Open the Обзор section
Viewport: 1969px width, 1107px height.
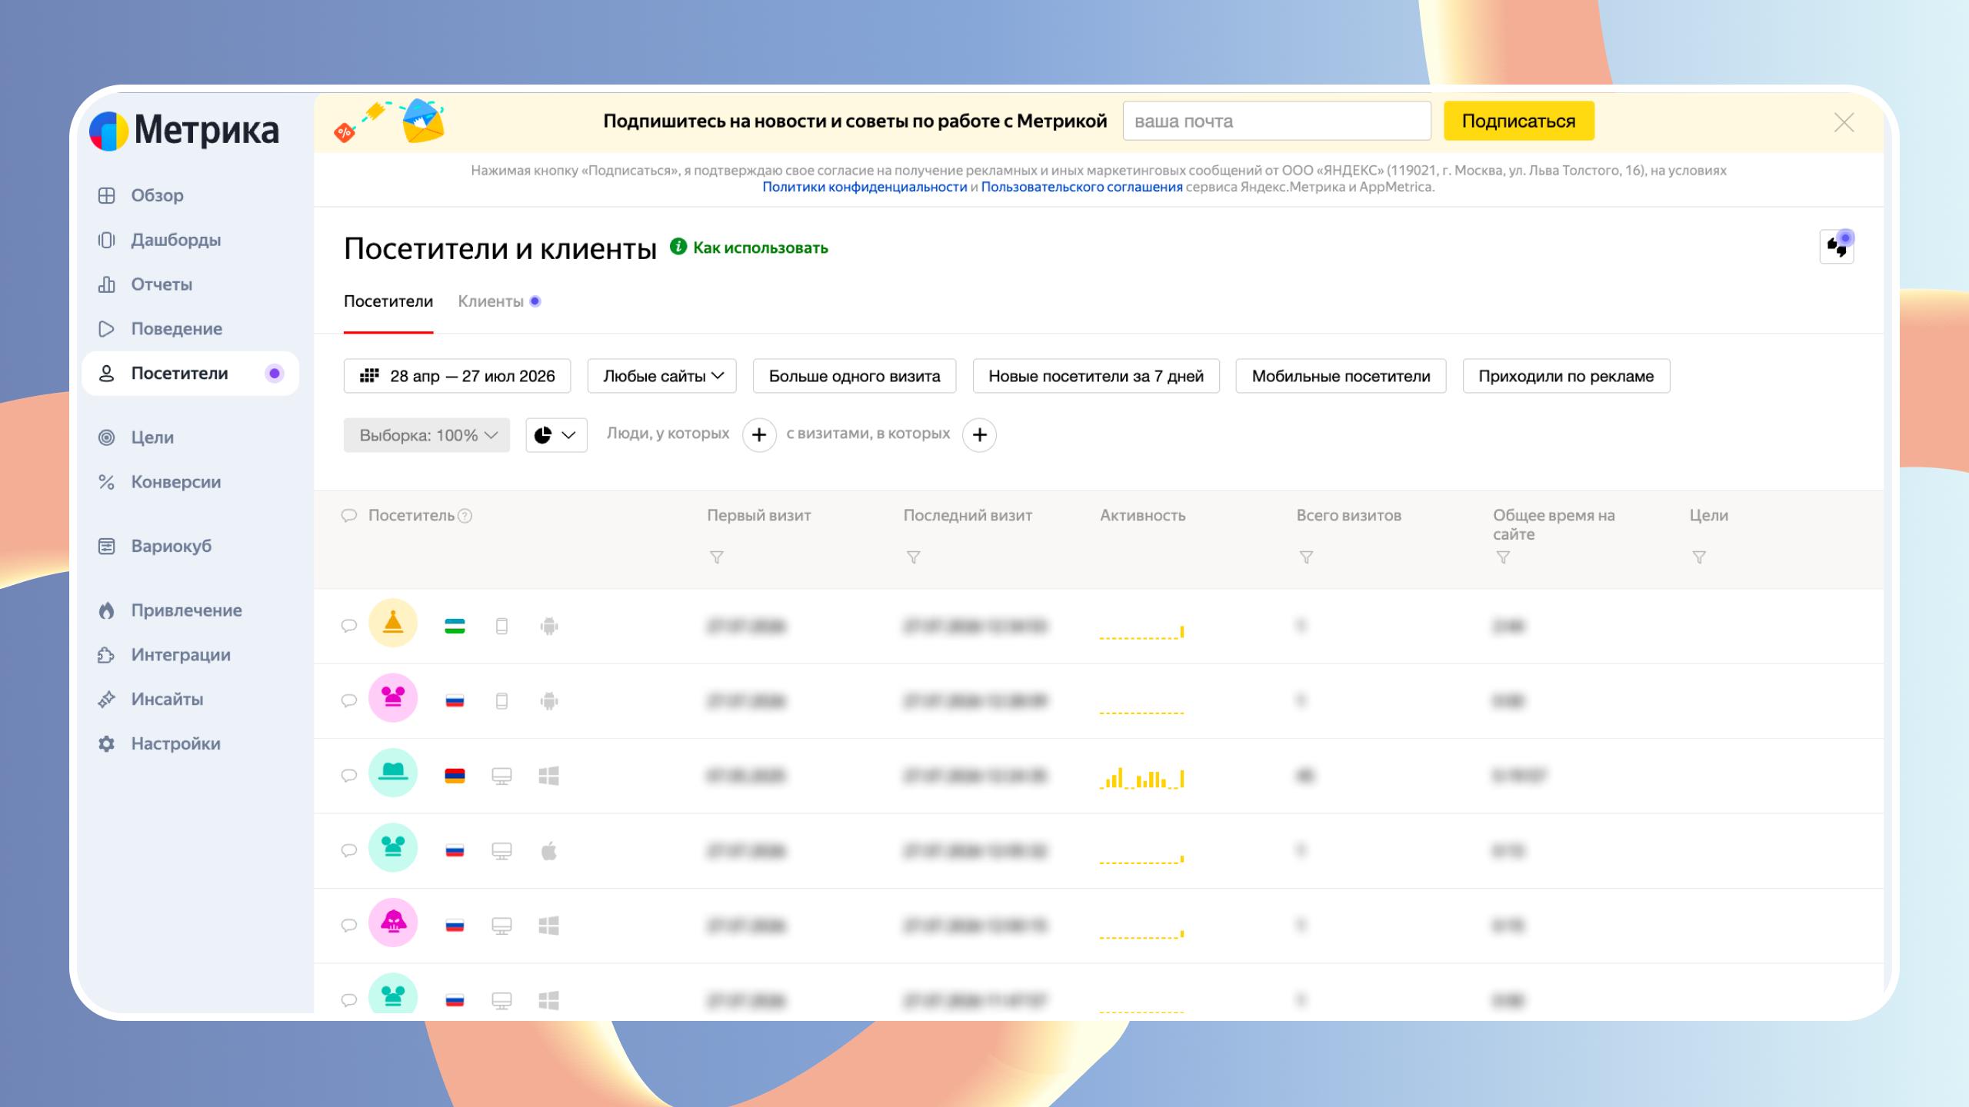pyautogui.click(x=157, y=195)
